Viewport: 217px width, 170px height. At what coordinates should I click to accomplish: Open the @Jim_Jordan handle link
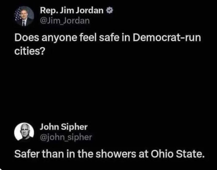point(65,20)
